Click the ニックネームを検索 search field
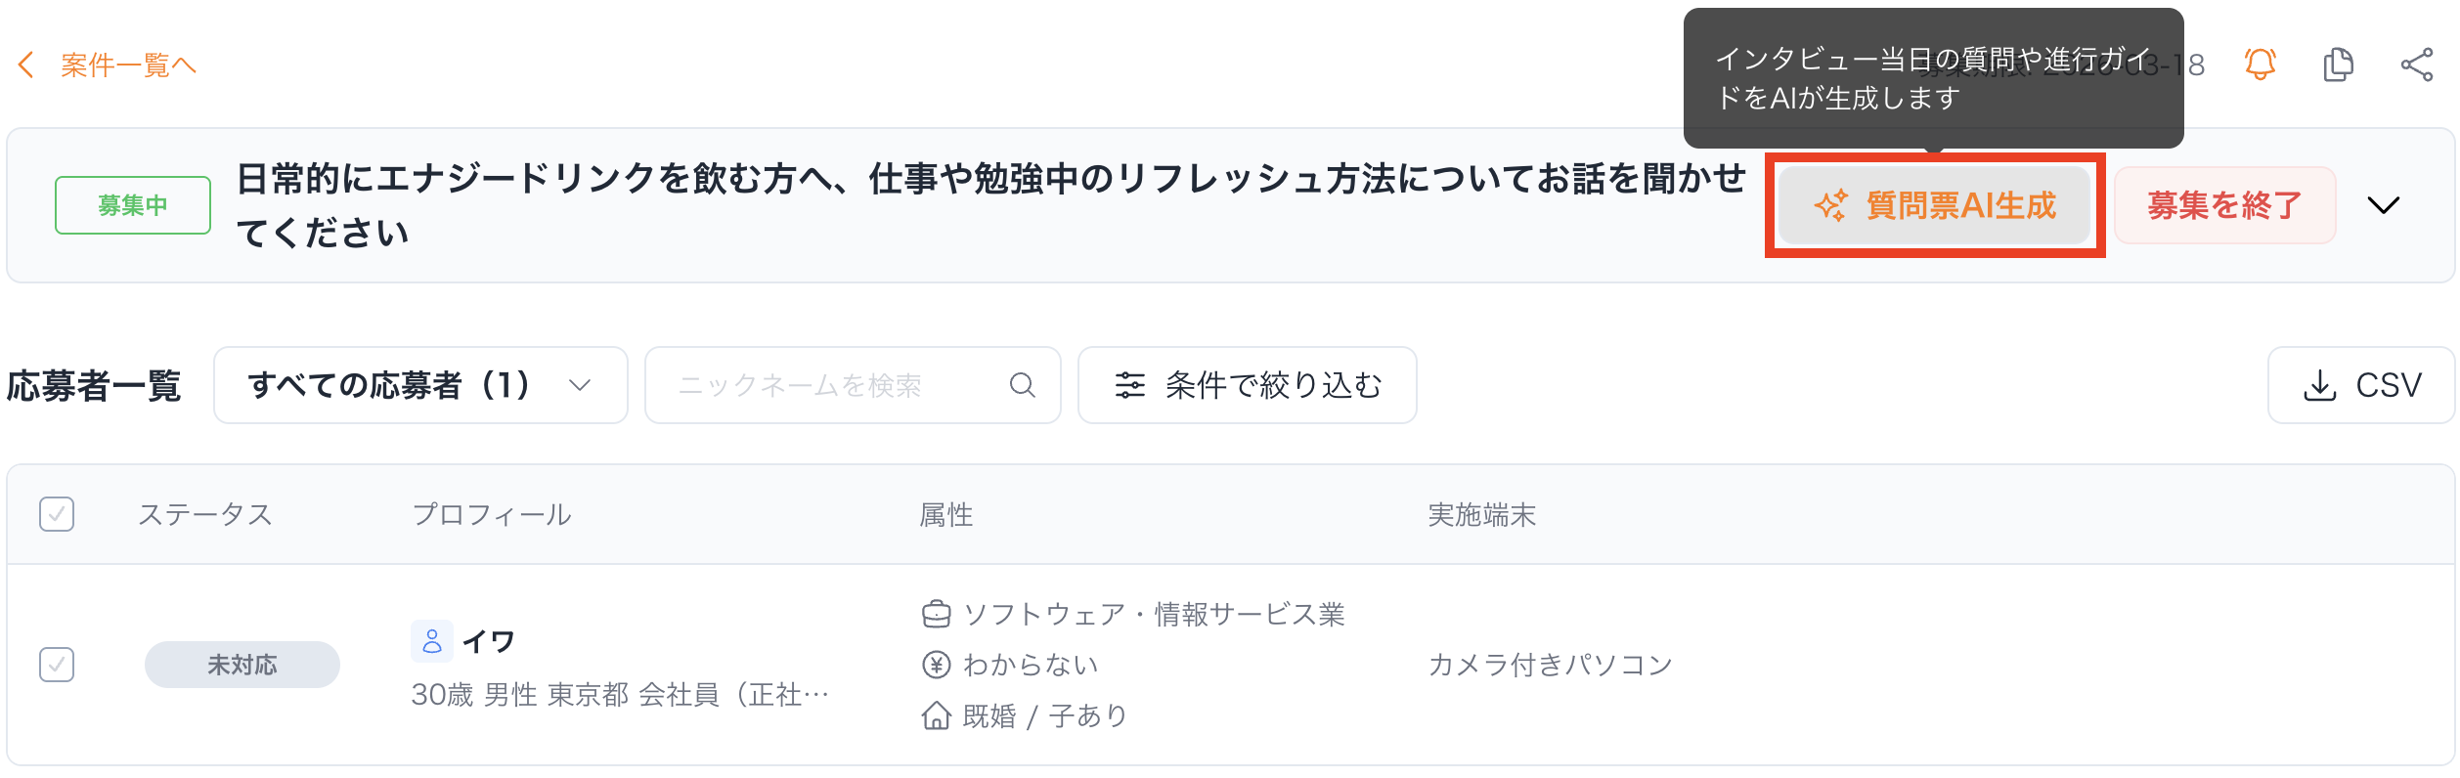 pos(831,385)
